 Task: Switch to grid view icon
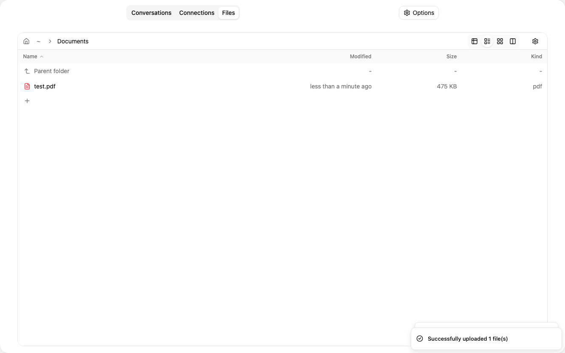coord(500,41)
